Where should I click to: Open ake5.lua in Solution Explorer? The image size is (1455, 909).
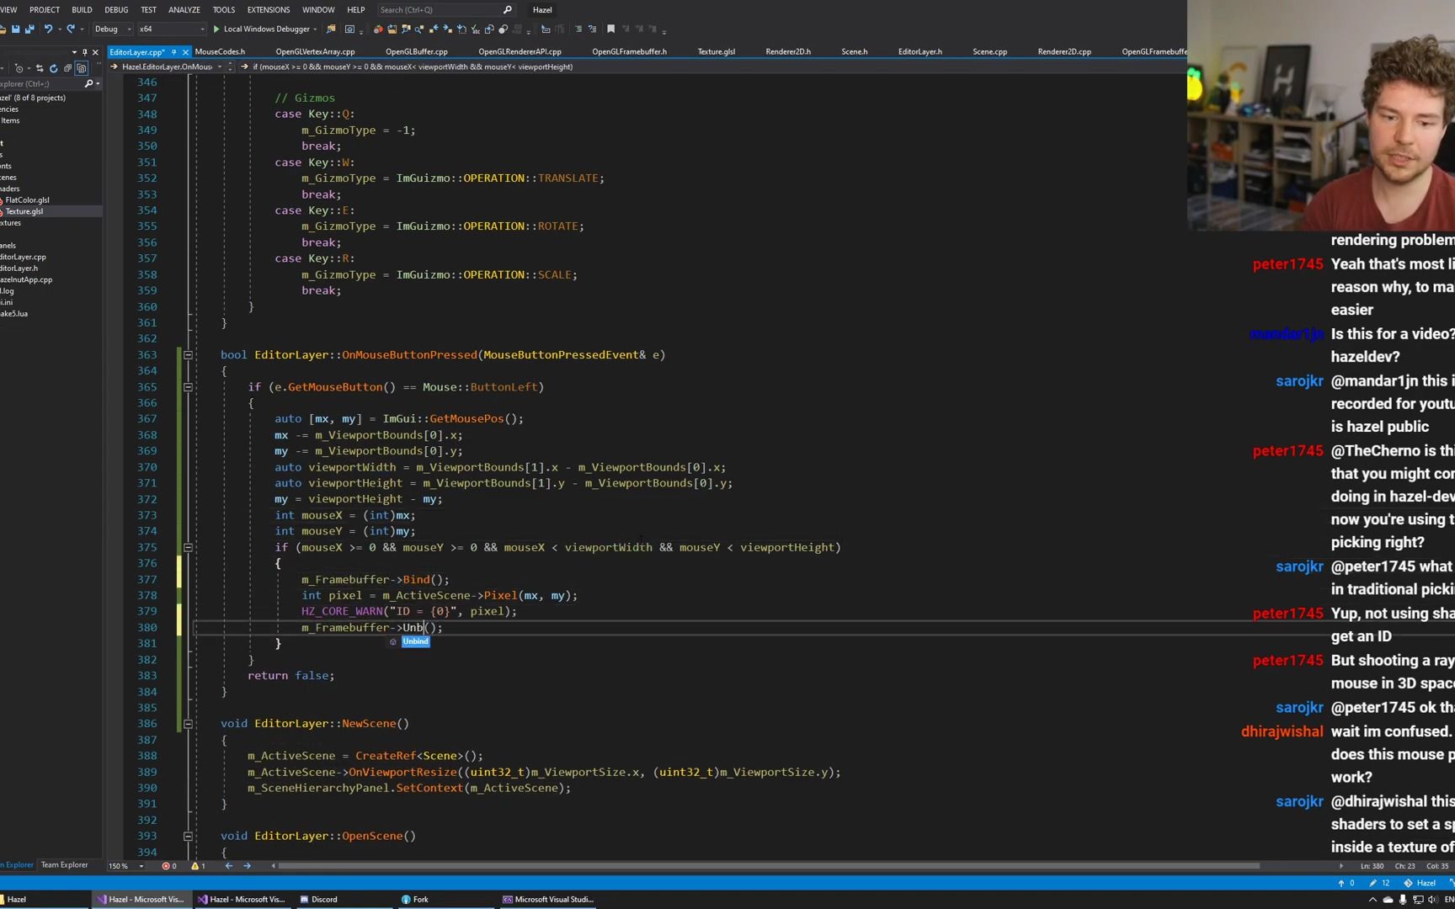pos(14,314)
